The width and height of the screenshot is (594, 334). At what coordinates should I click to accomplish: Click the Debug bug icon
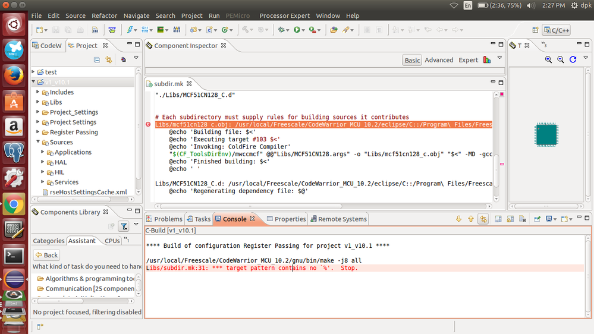pyautogui.click(x=281, y=30)
